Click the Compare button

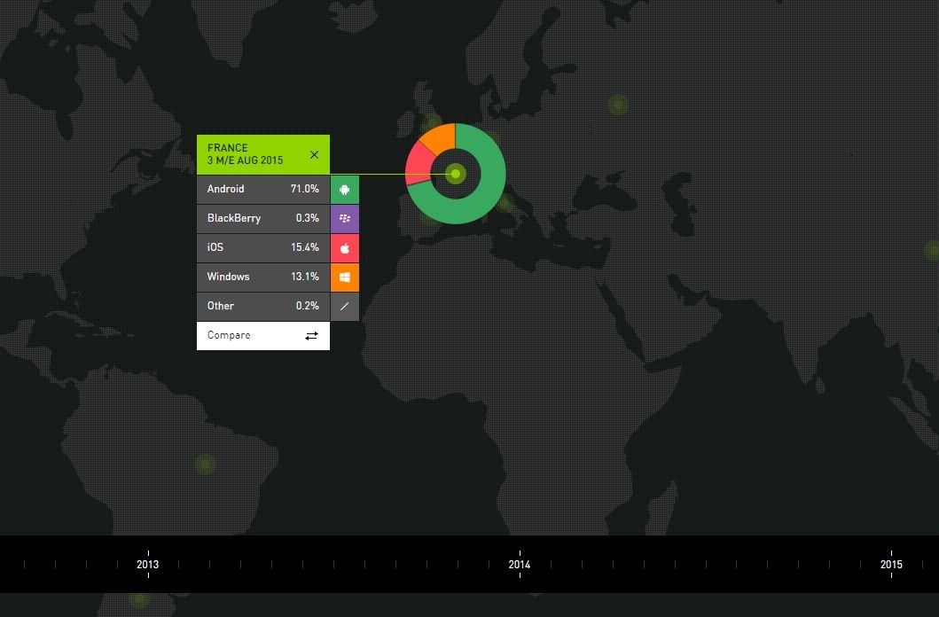262,336
